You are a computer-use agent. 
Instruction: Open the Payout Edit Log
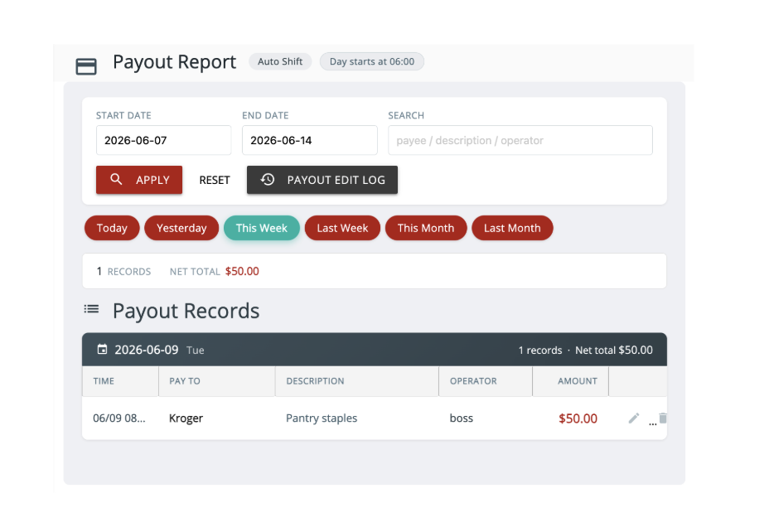[x=322, y=180]
